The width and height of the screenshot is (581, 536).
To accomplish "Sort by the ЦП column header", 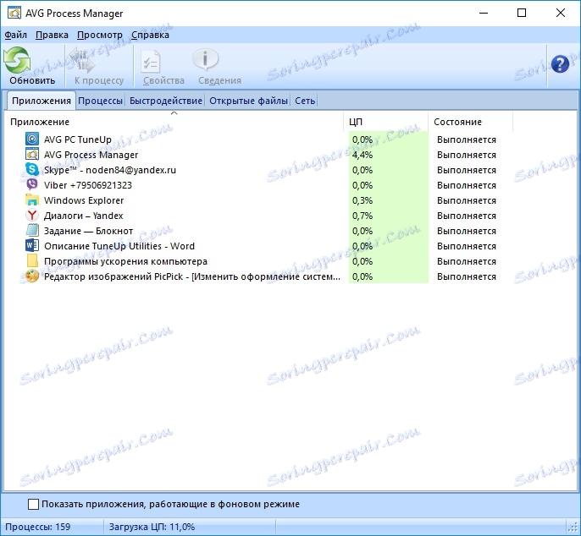I will pos(385,122).
